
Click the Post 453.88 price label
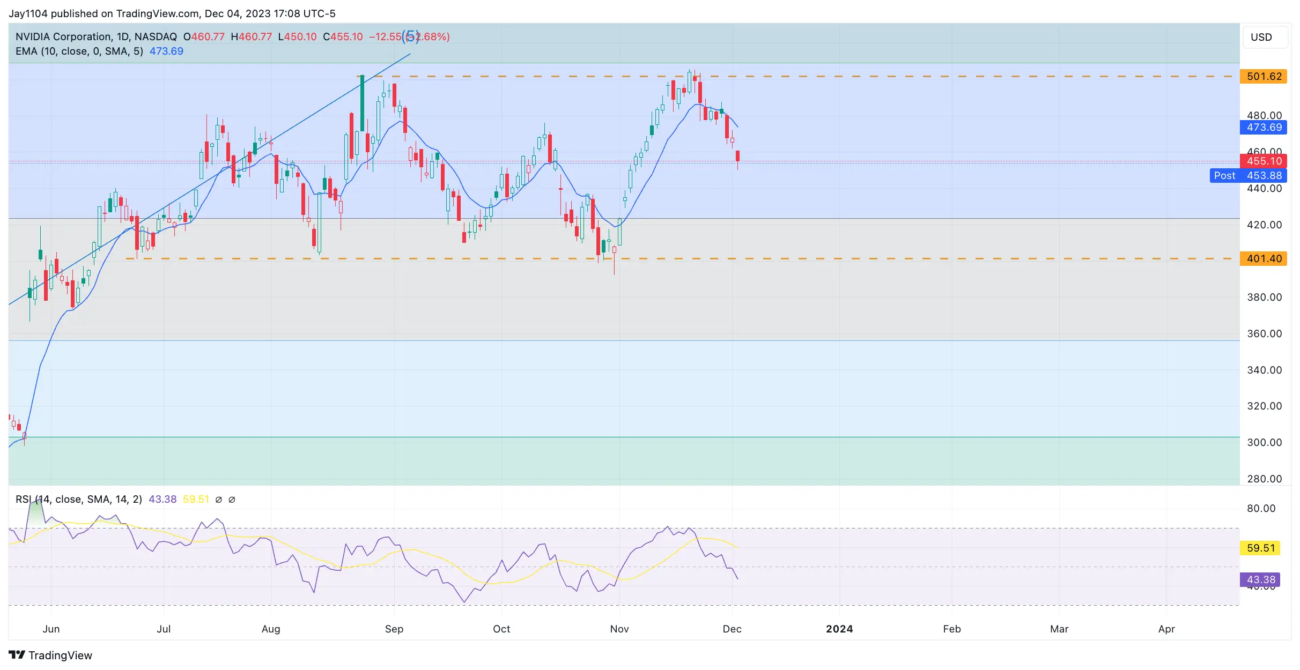pyautogui.click(x=1249, y=175)
